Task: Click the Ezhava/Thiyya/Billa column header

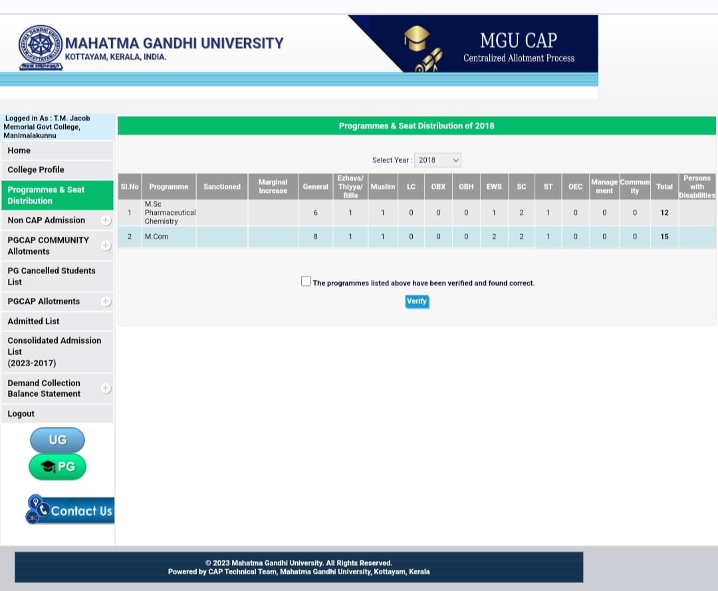Action: coord(350,187)
